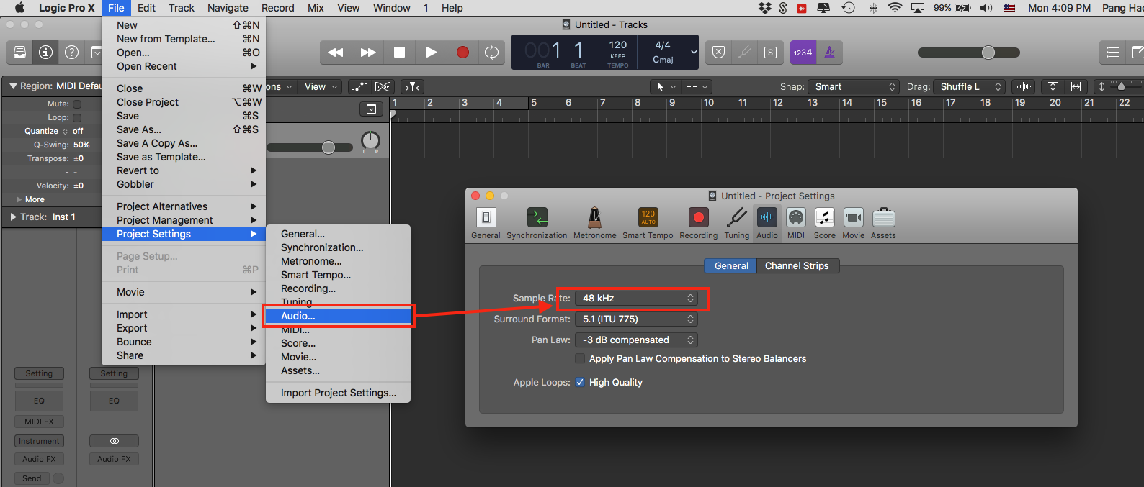Click the Fast Forward transport button

pos(367,52)
